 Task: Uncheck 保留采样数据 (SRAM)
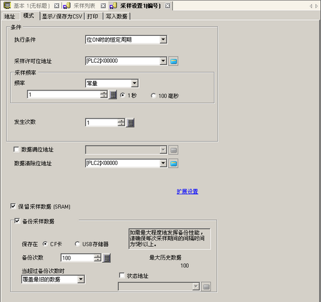click(x=13, y=206)
